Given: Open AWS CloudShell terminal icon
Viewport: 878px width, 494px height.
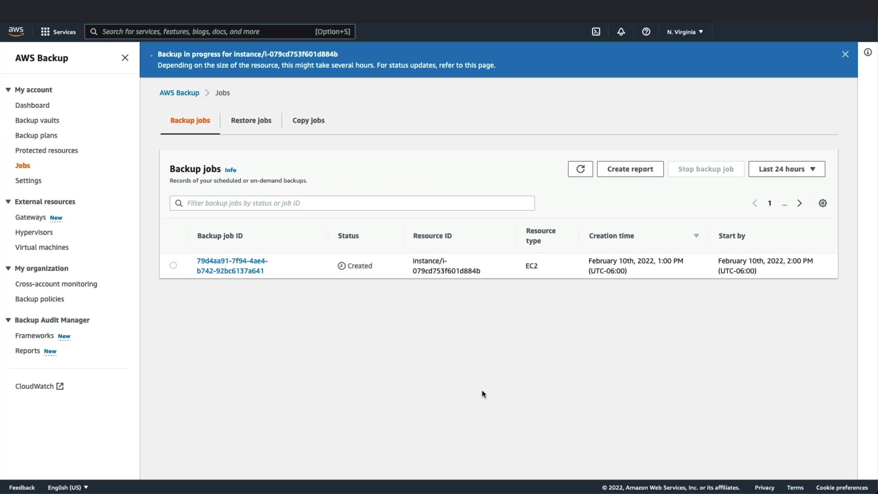Looking at the screenshot, I should [x=596, y=32].
